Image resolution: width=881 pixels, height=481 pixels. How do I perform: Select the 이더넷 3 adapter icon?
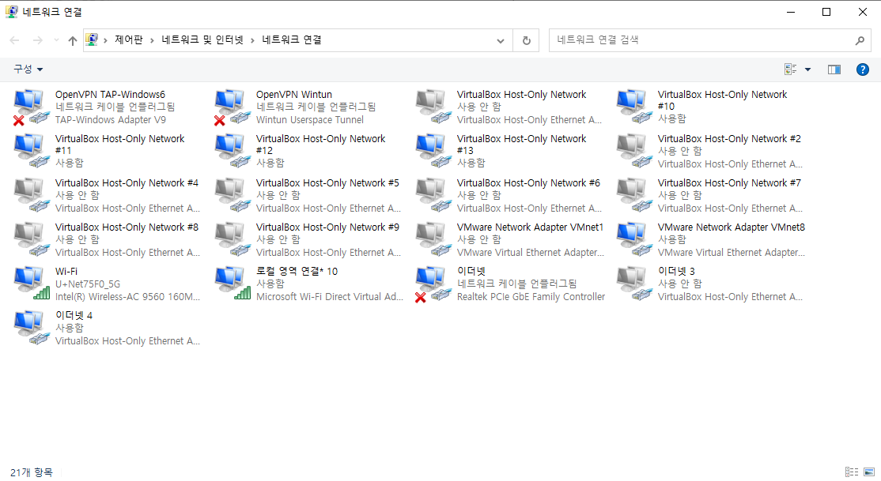pos(634,284)
